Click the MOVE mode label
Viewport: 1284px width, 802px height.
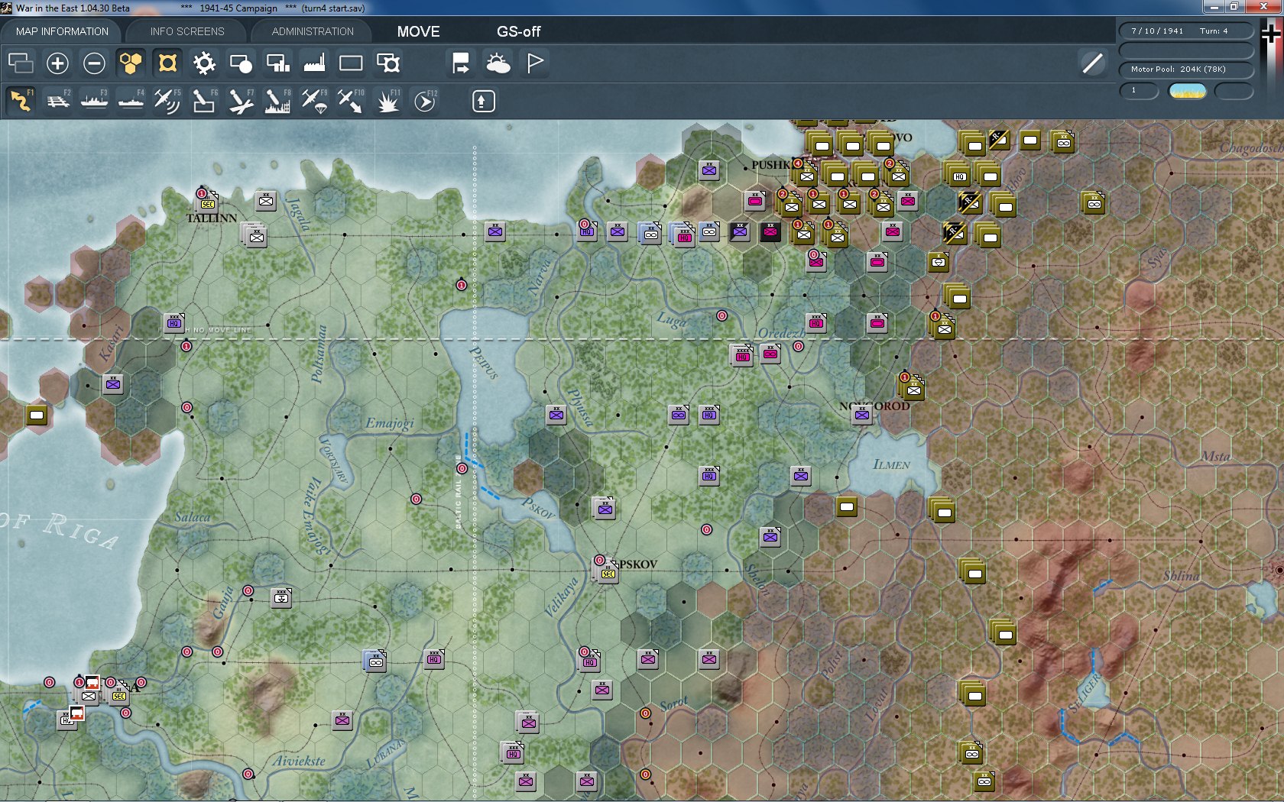(418, 31)
